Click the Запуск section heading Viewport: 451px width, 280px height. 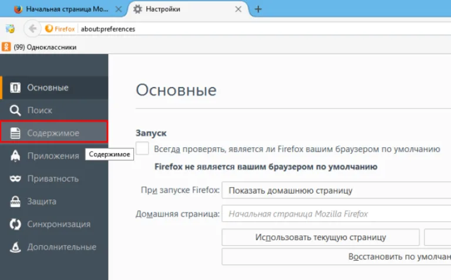pos(151,133)
